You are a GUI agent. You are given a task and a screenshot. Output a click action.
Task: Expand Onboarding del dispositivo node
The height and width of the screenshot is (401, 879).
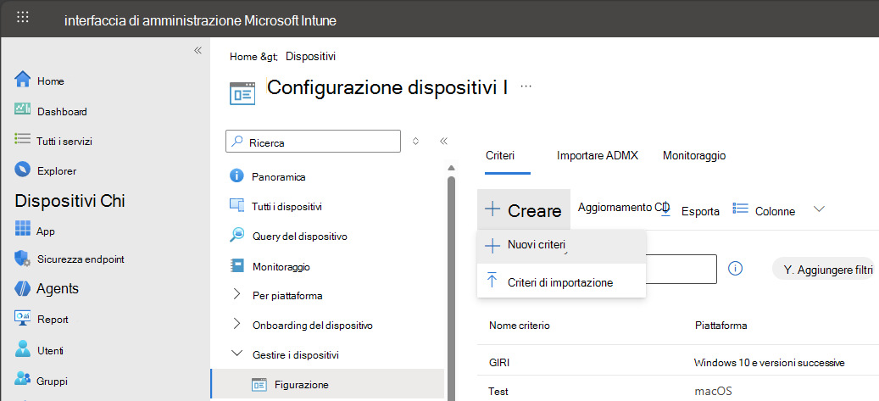coord(236,325)
